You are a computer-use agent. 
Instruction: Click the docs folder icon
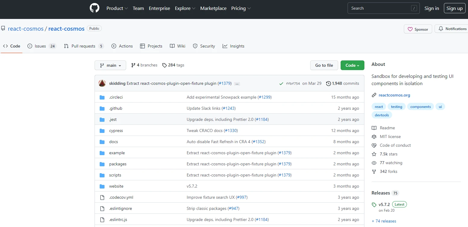(102, 142)
